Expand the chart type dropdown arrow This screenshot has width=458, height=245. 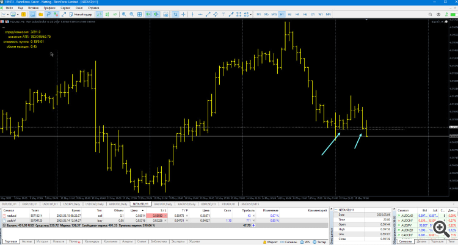7,14
